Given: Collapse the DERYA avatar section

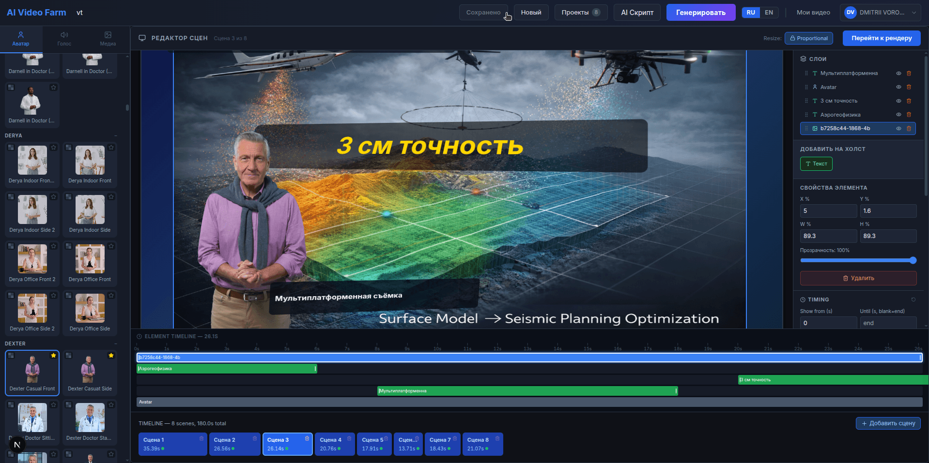Looking at the screenshot, I should click(115, 135).
